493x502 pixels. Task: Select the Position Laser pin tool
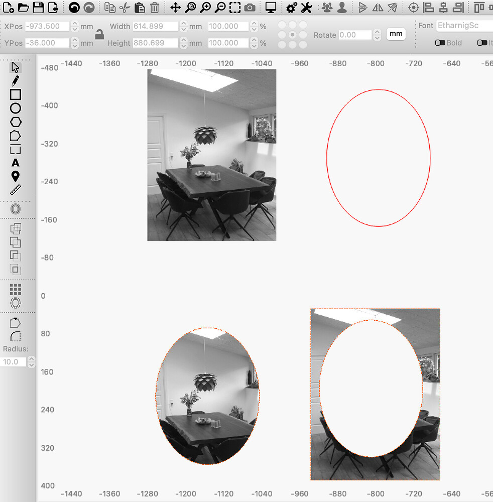16,176
